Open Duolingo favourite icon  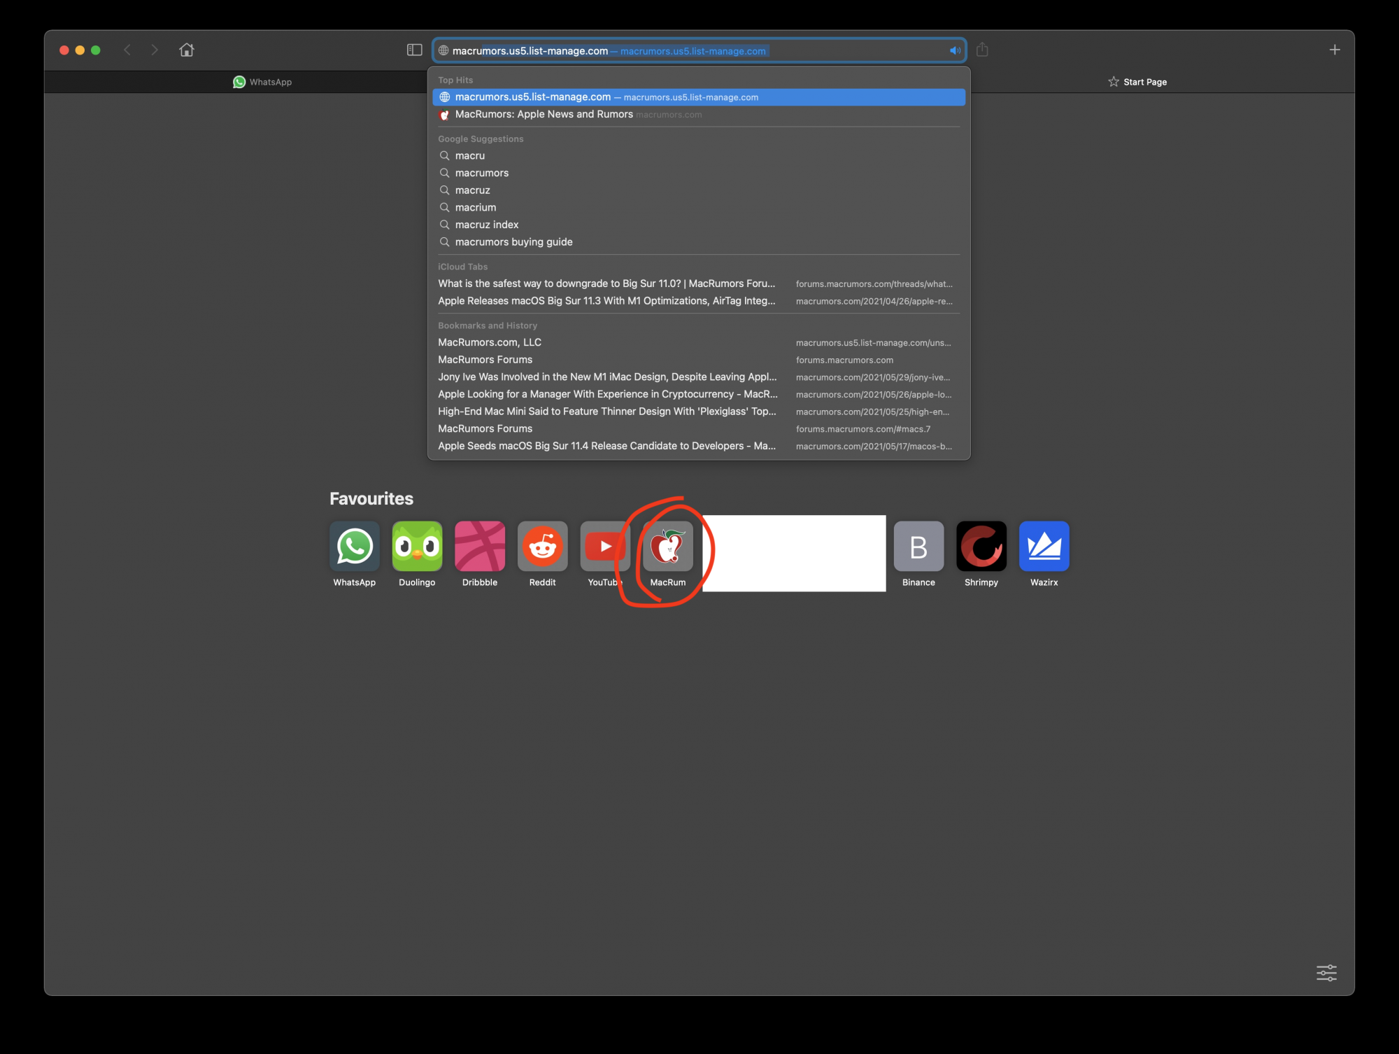[x=417, y=547]
